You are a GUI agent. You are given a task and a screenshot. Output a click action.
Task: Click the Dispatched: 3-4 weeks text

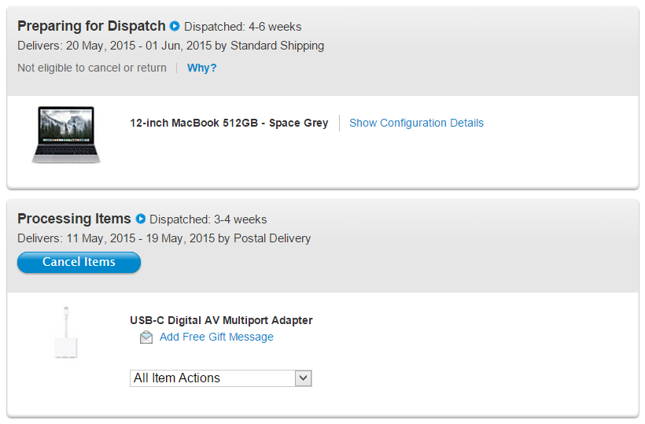[208, 219]
